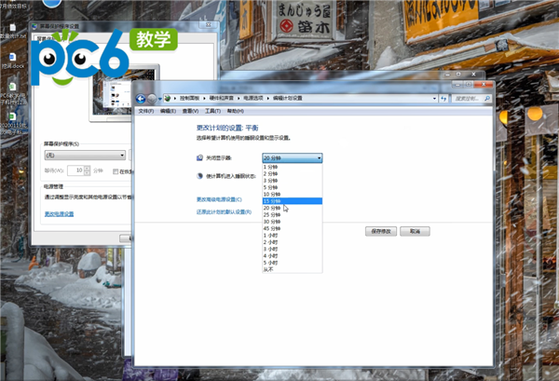
Task: Click the 屏幕保护程序设置 title bar icon
Action: [34, 26]
